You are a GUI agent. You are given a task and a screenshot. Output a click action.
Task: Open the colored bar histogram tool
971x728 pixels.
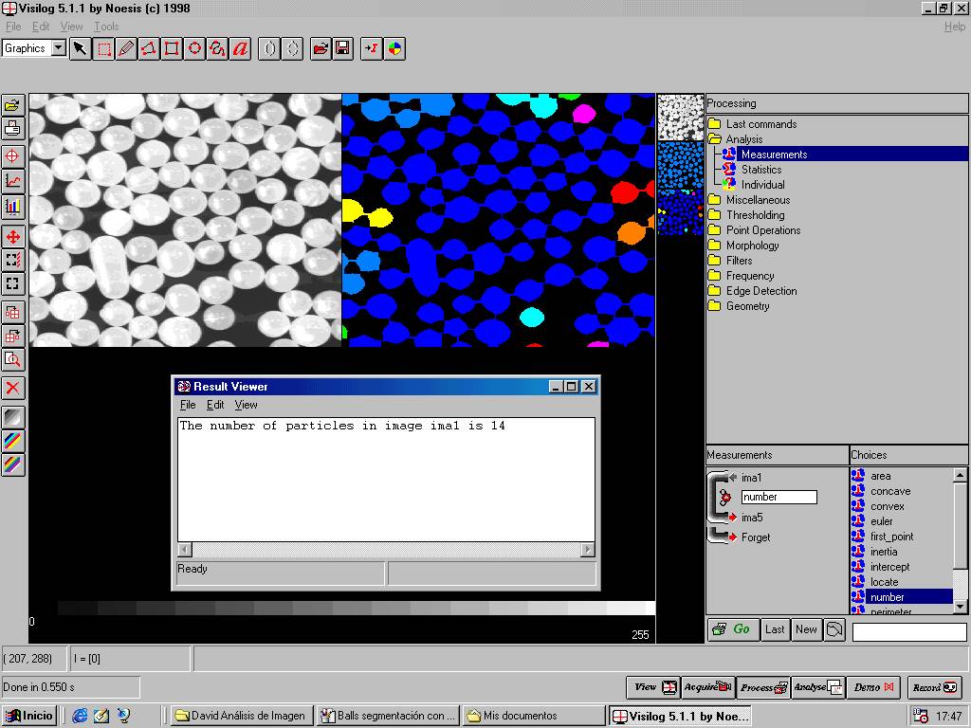click(12, 206)
